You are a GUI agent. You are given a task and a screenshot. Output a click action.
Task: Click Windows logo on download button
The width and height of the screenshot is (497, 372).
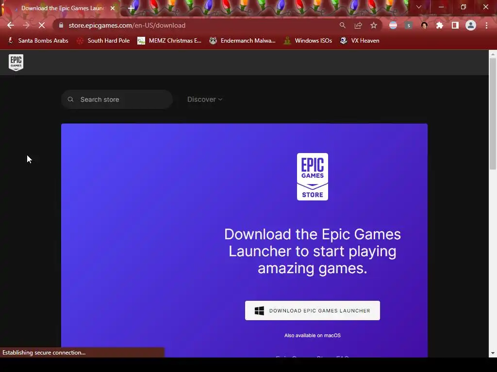point(259,310)
